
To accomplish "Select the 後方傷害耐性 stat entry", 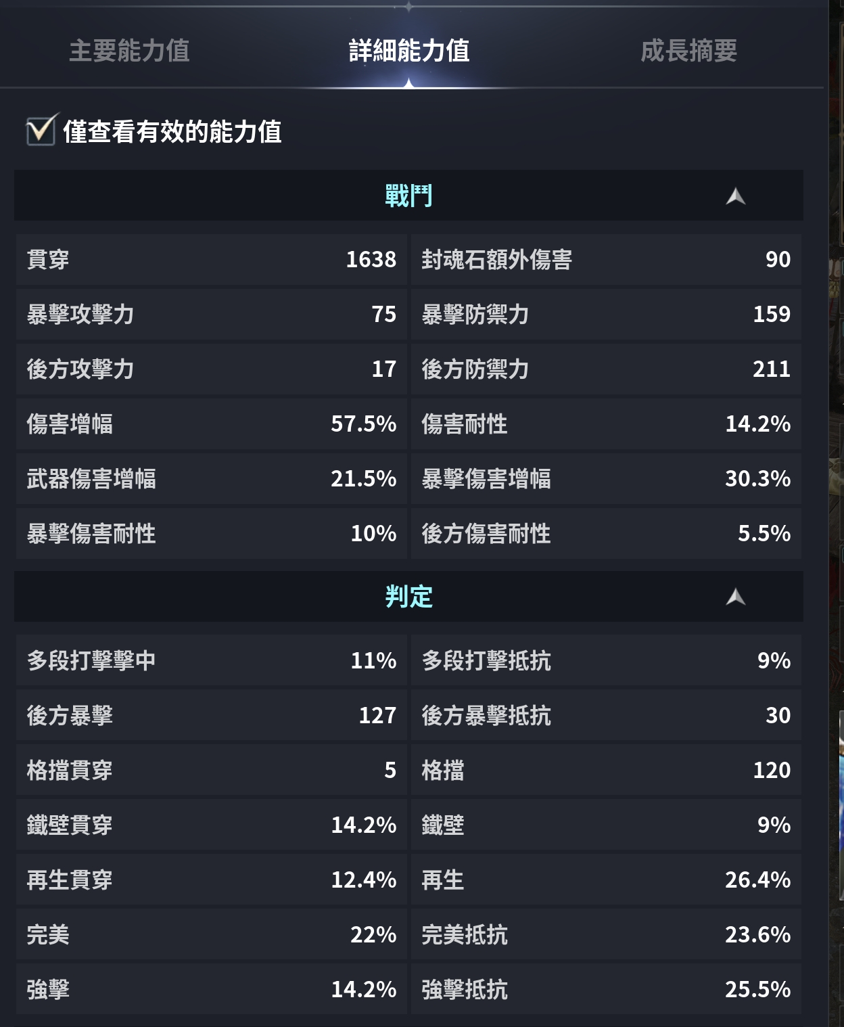I will point(606,534).
